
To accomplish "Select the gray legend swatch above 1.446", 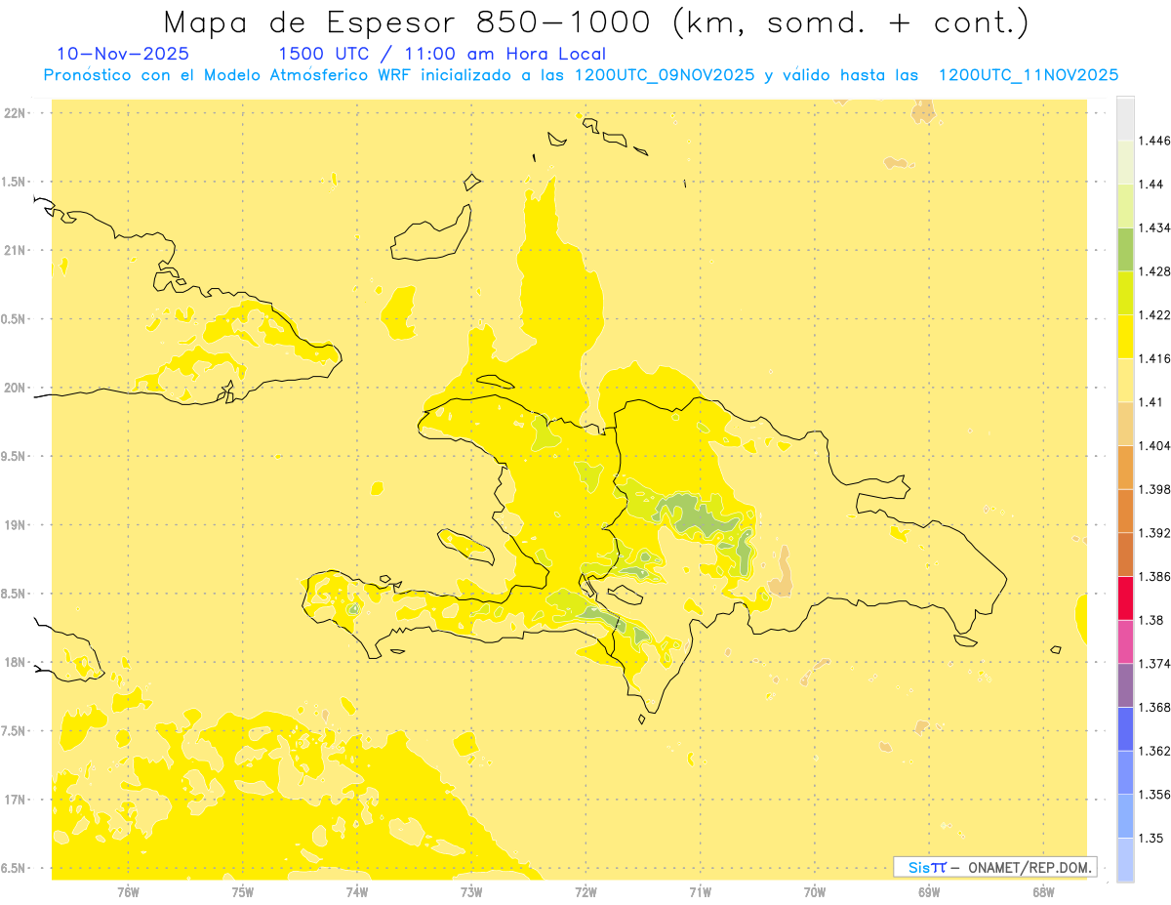I will point(1125,118).
